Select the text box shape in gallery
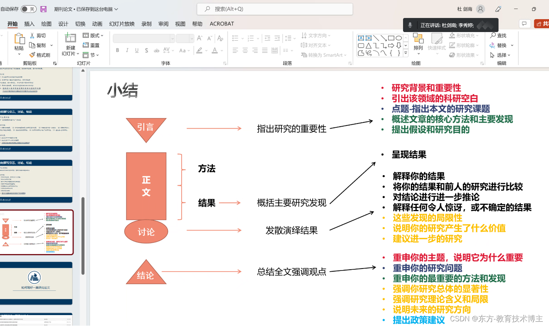The height and width of the screenshot is (326, 549). (x=361, y=38)
